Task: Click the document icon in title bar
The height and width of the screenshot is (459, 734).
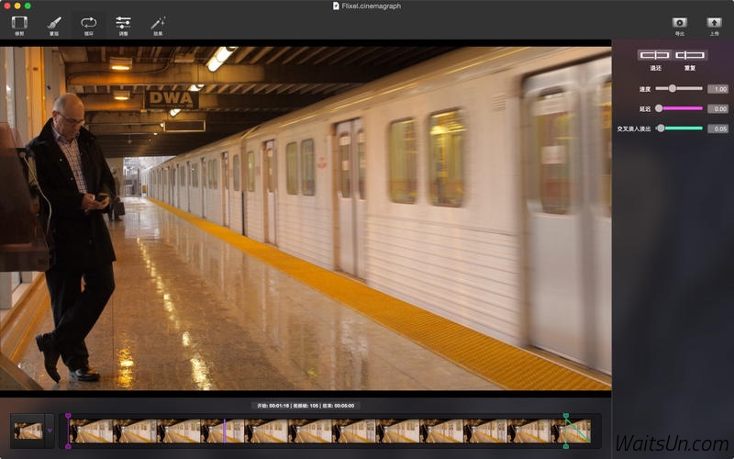Action: [x=336, y=6]
